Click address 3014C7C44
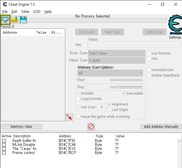182x168 pixels. pos(67,145)
